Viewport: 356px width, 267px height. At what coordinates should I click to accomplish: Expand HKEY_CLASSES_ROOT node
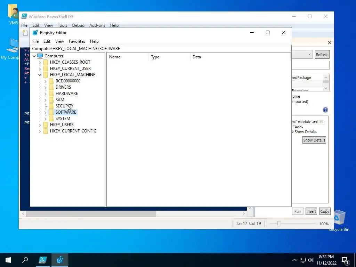[x=40, y=62]
